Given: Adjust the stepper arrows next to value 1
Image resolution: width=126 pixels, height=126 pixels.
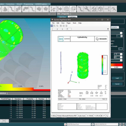Looking at the screenshot, I should point(121,36).
